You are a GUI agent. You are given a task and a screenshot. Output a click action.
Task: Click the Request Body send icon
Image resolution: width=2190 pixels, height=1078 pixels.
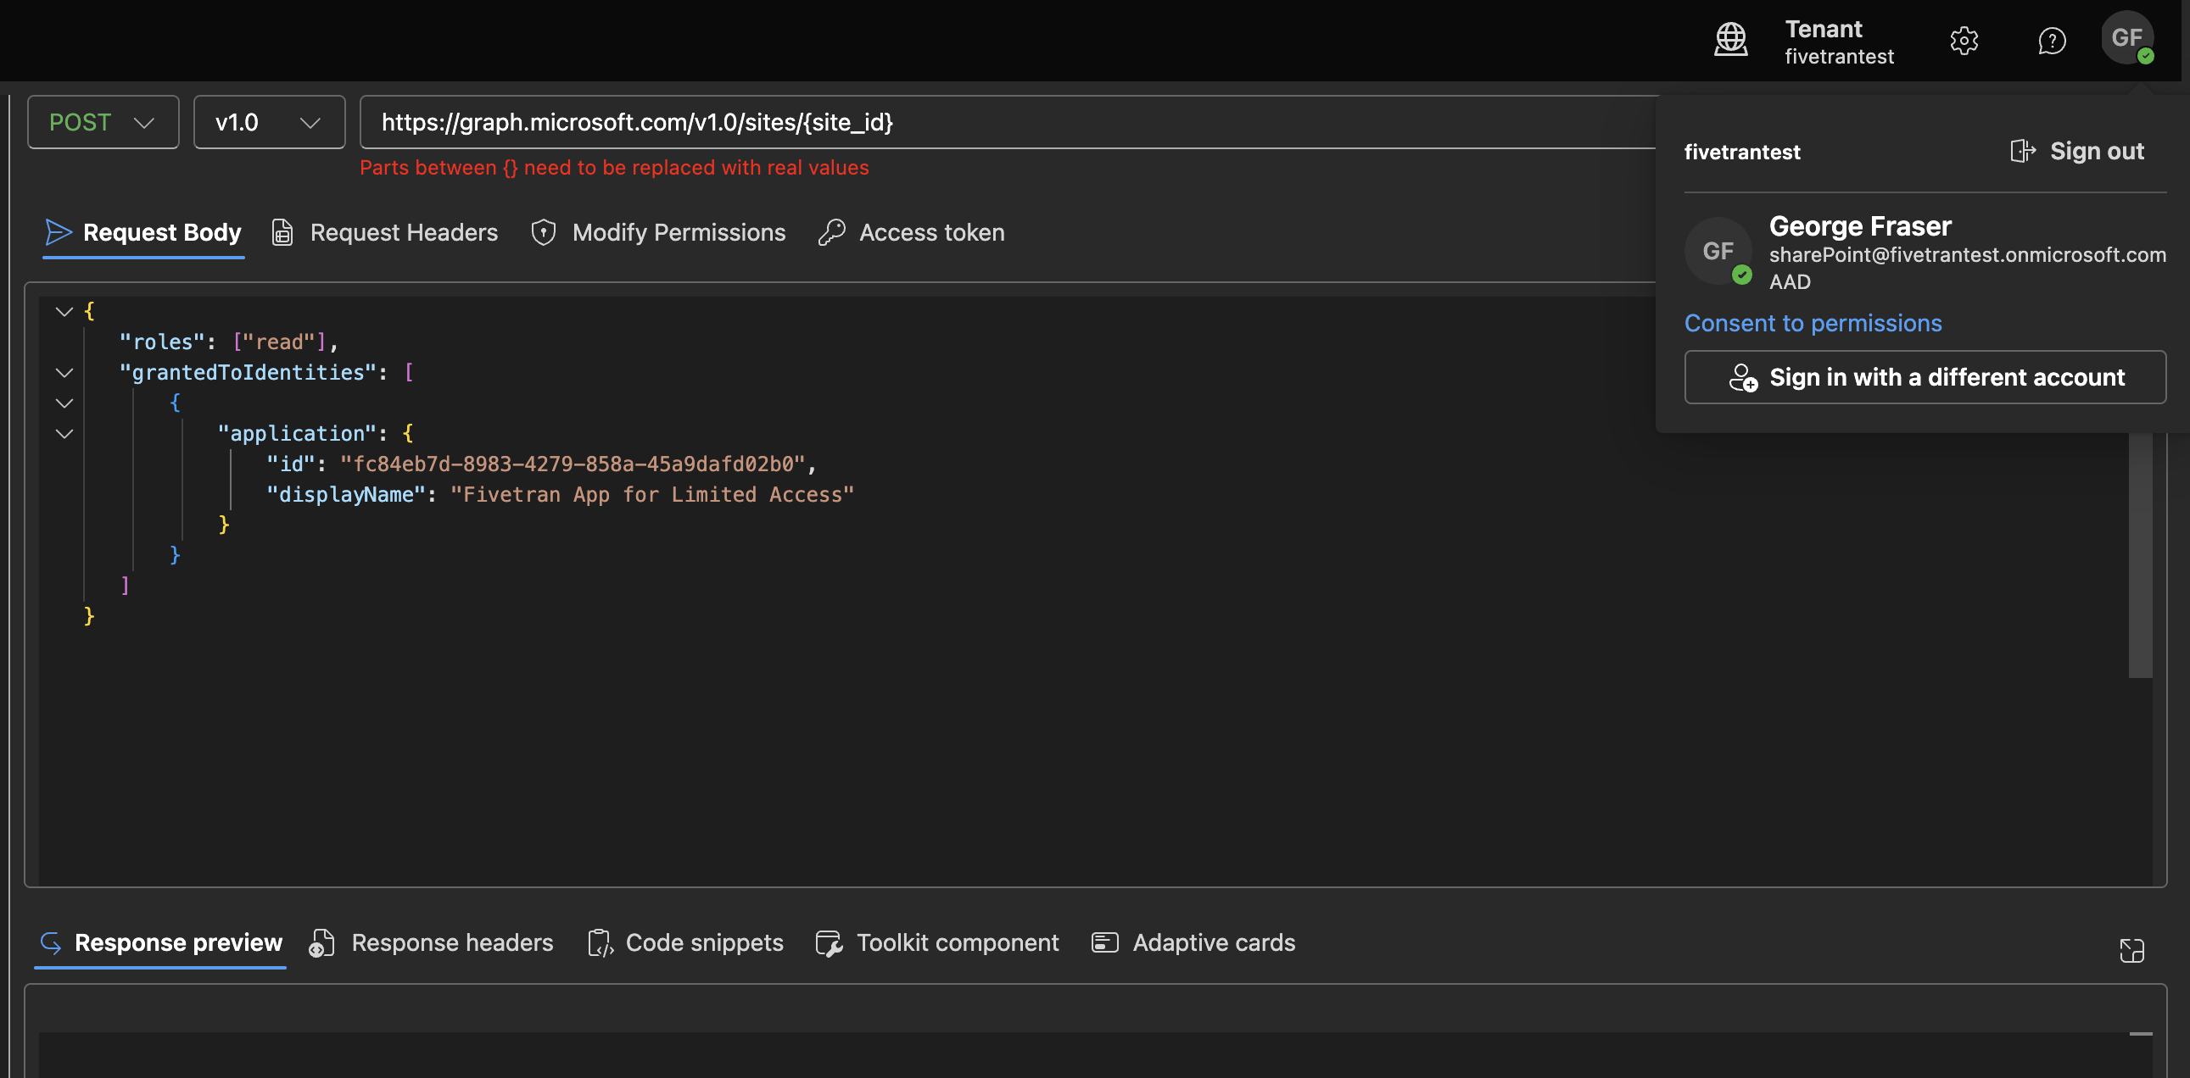coord(59,232)
